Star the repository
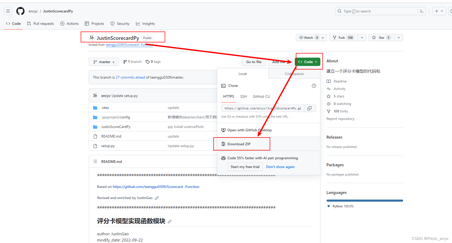Image resolution: width=452 pixels, height=243 pixels. coord(381,37)
